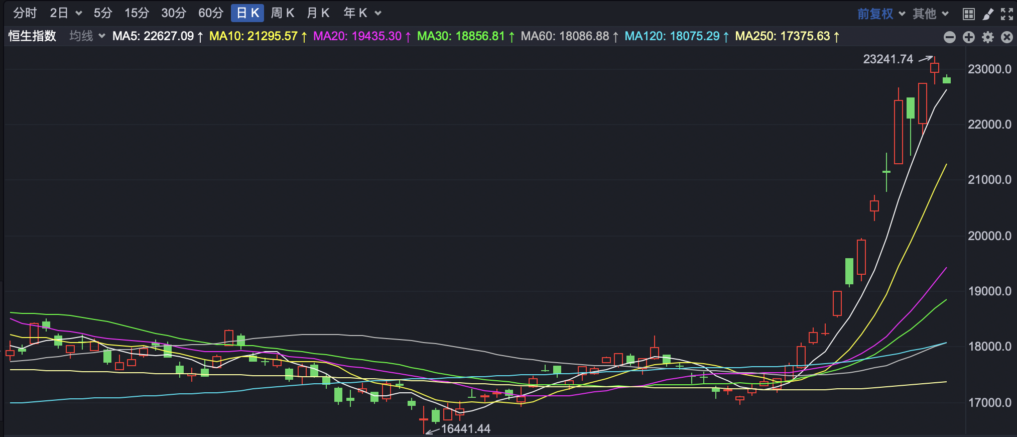Enter fullscreen chart mode
1017x437 pixels.
pos(1007,14)
